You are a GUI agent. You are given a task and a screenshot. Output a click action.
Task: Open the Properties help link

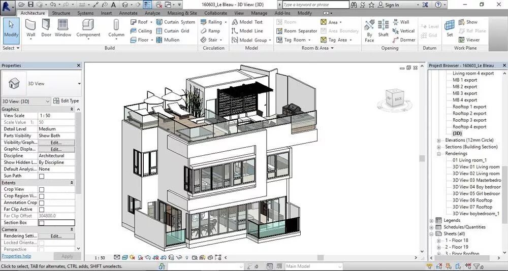tap(16, 256)
